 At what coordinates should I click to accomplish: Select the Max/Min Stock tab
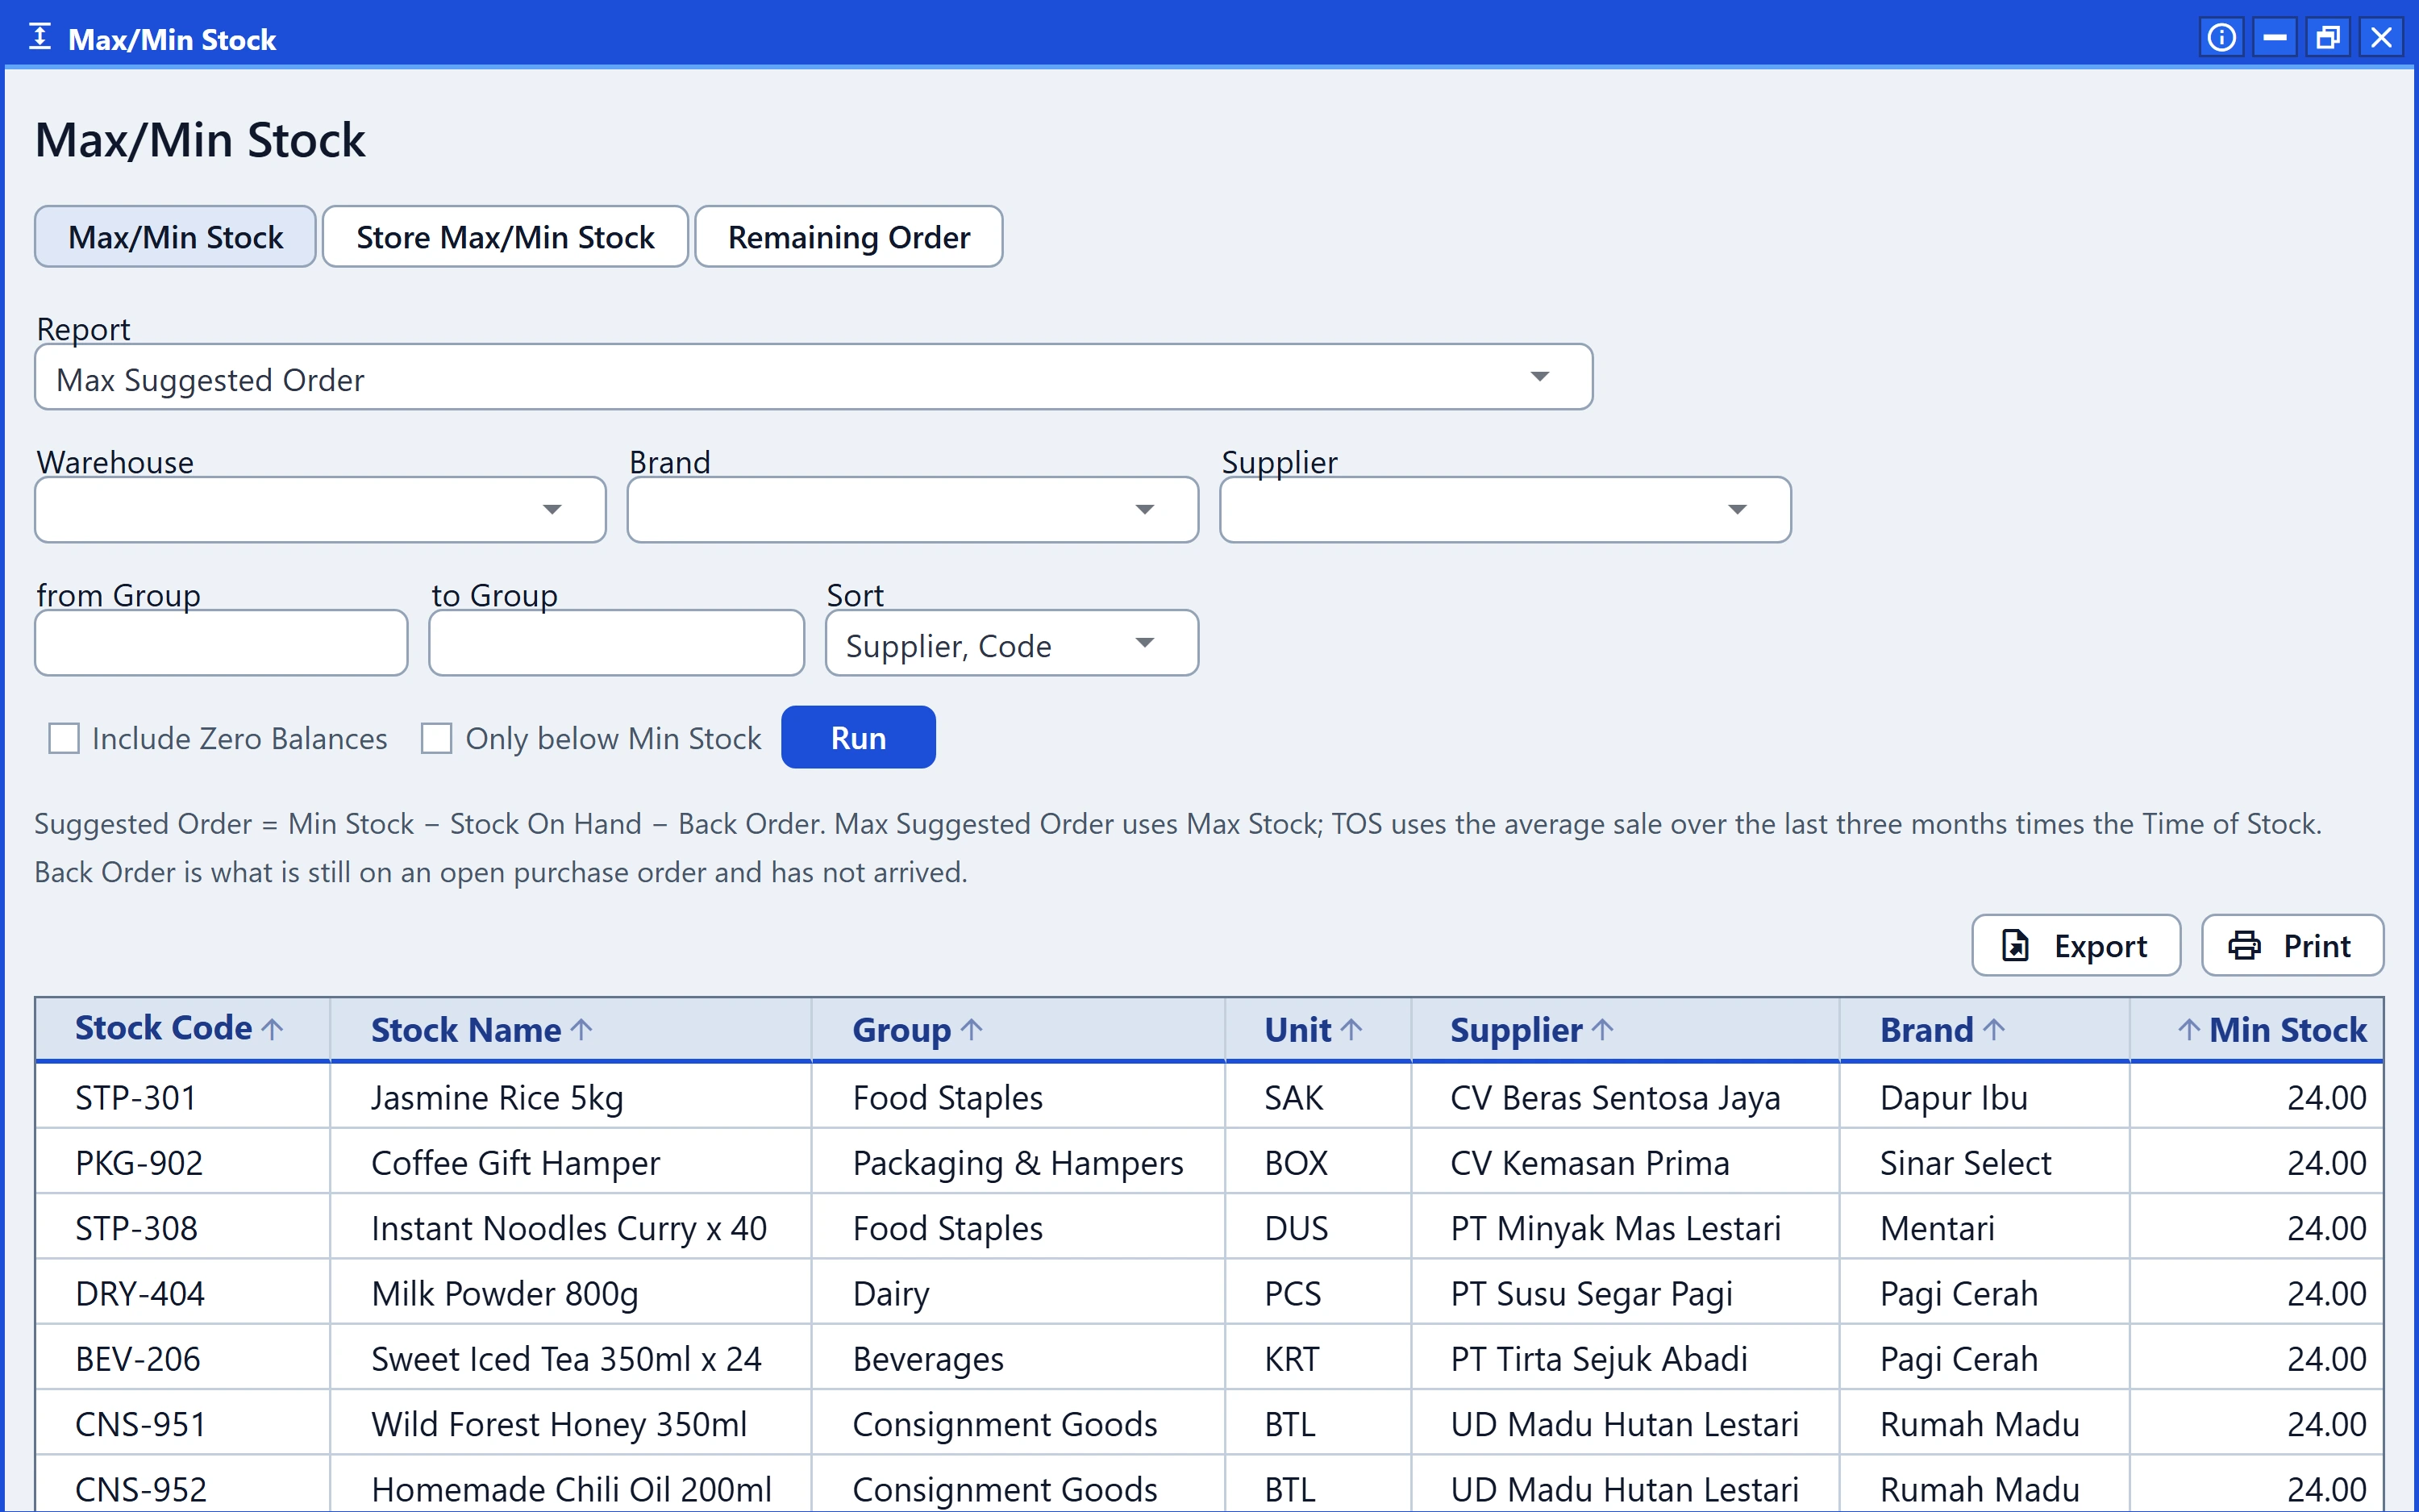[x=176, y=237]
